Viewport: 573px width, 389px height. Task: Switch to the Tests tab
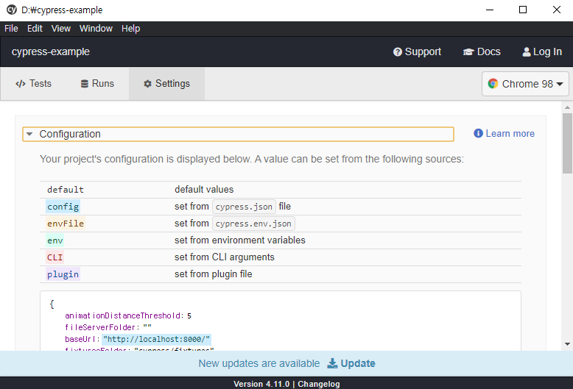pyautogui.click(x=33, y=84)
